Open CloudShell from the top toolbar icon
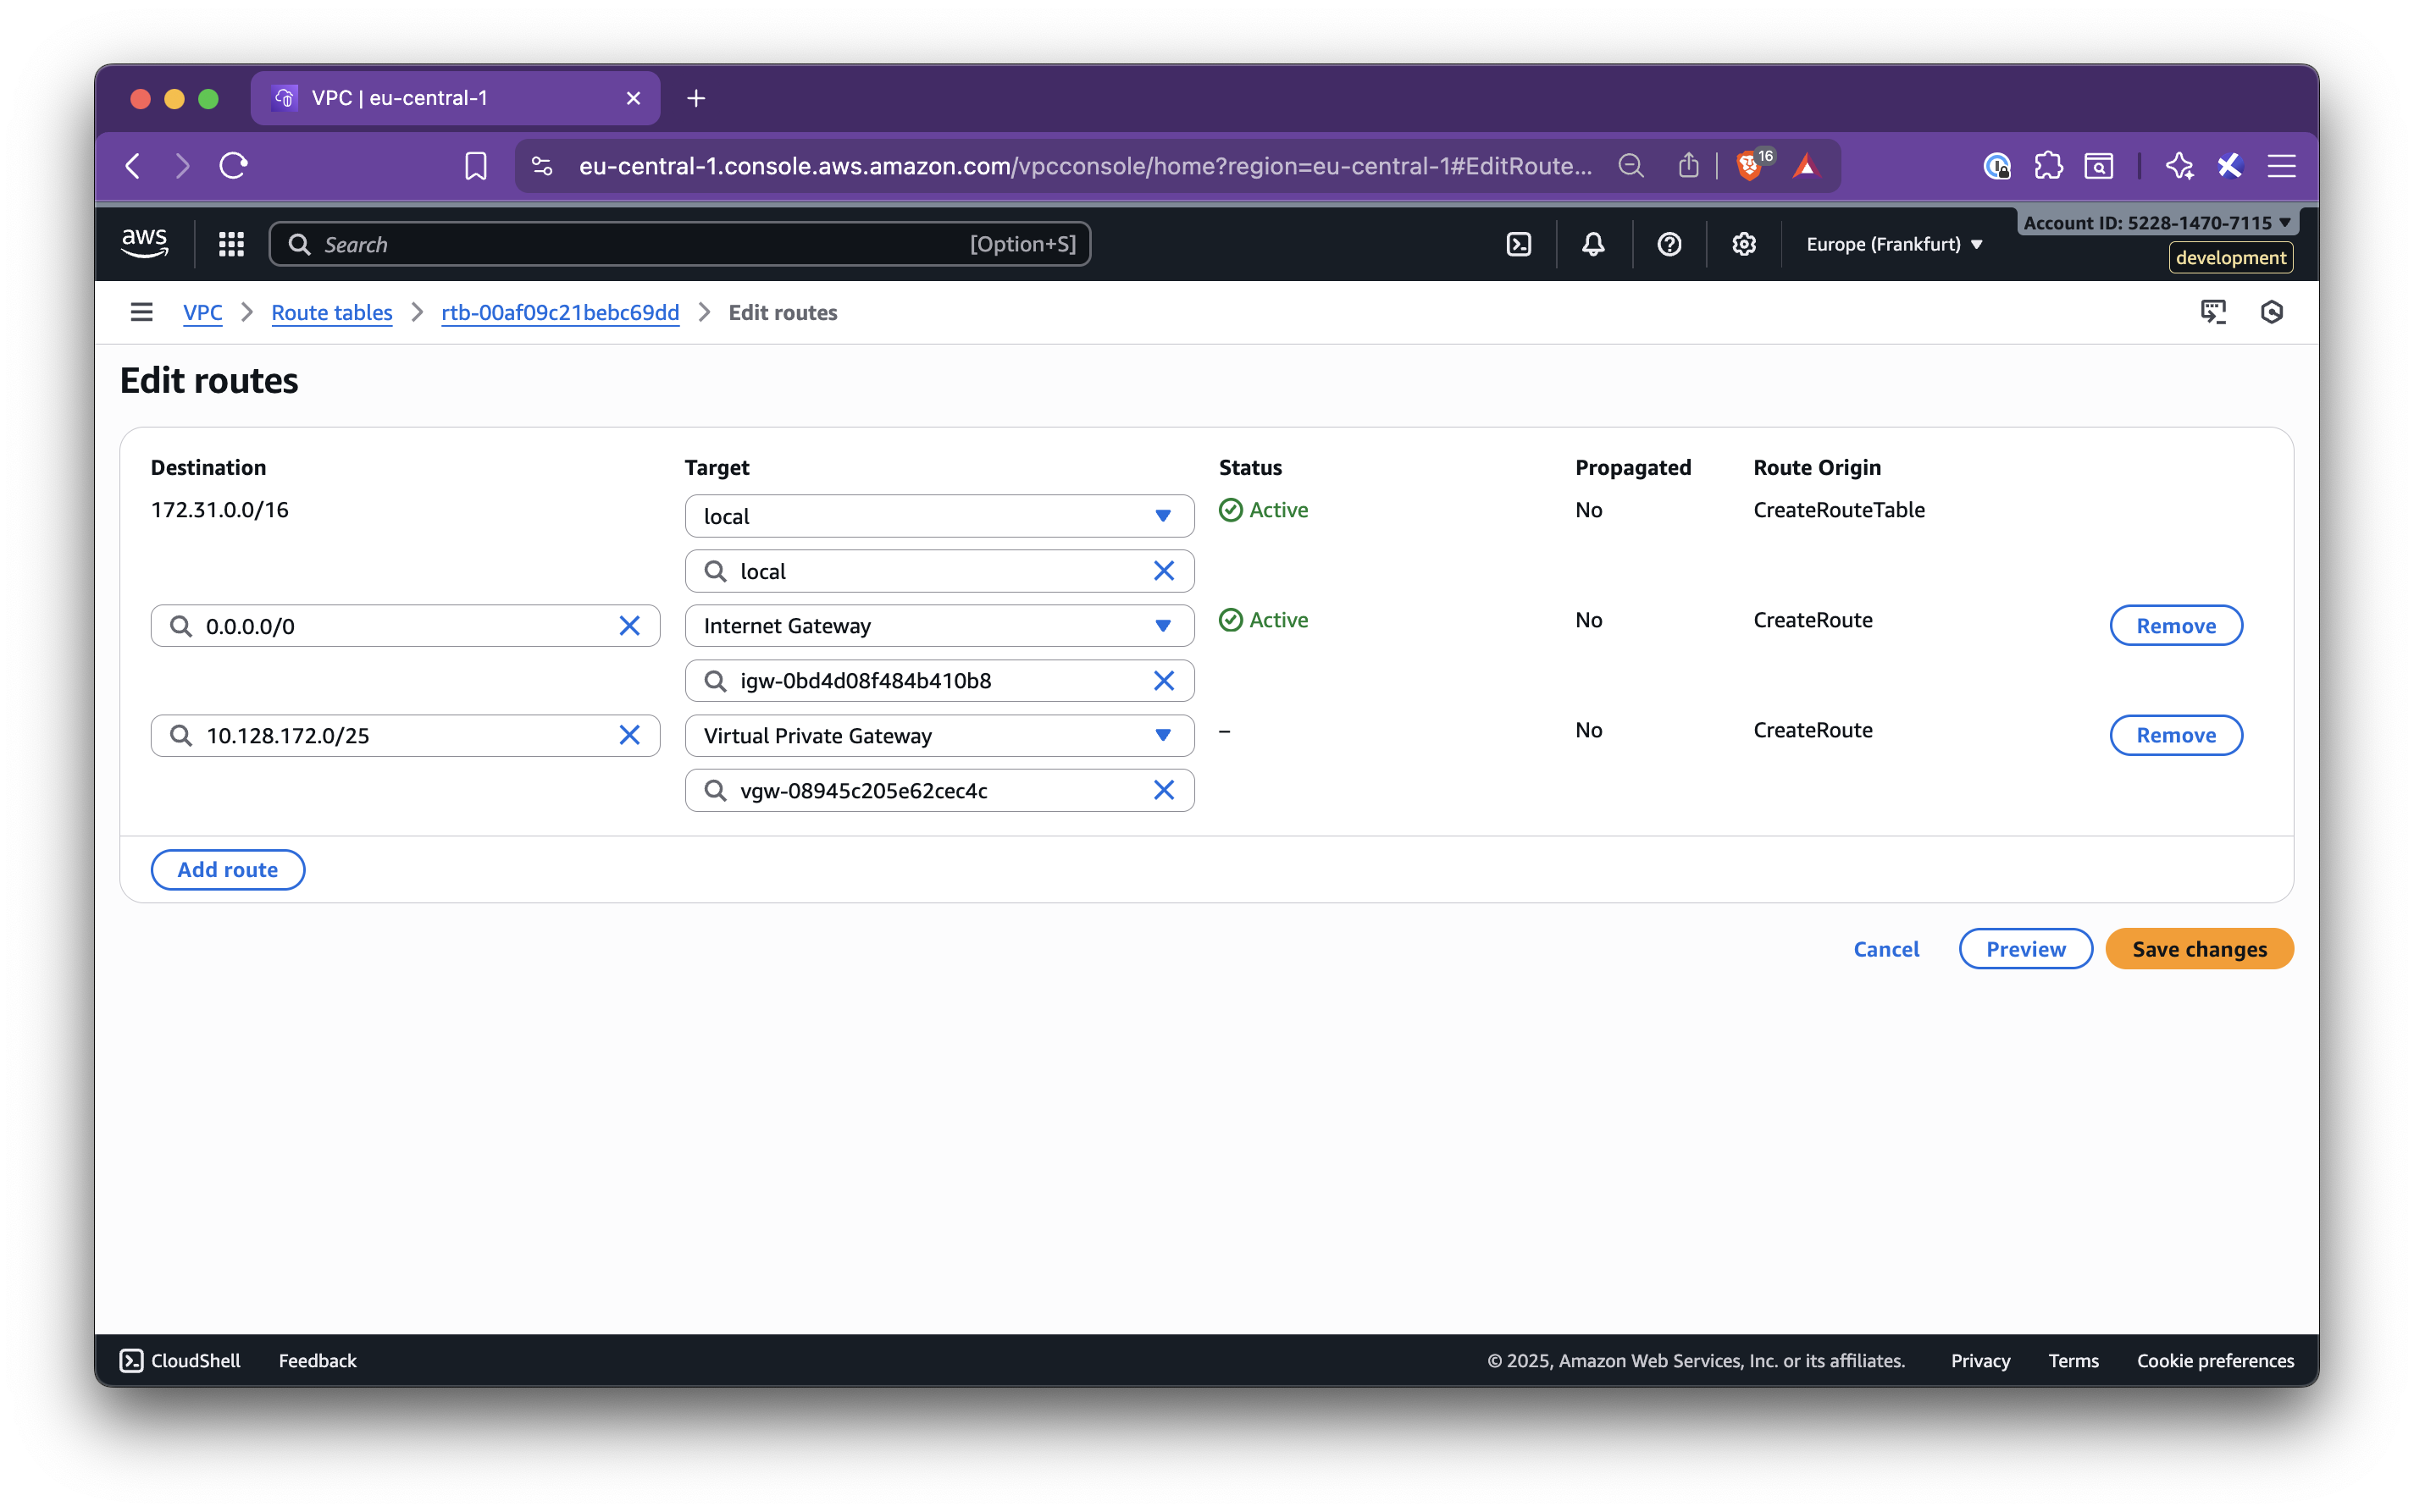Screen dimensions: 2414x1512 pos(1520,243)
